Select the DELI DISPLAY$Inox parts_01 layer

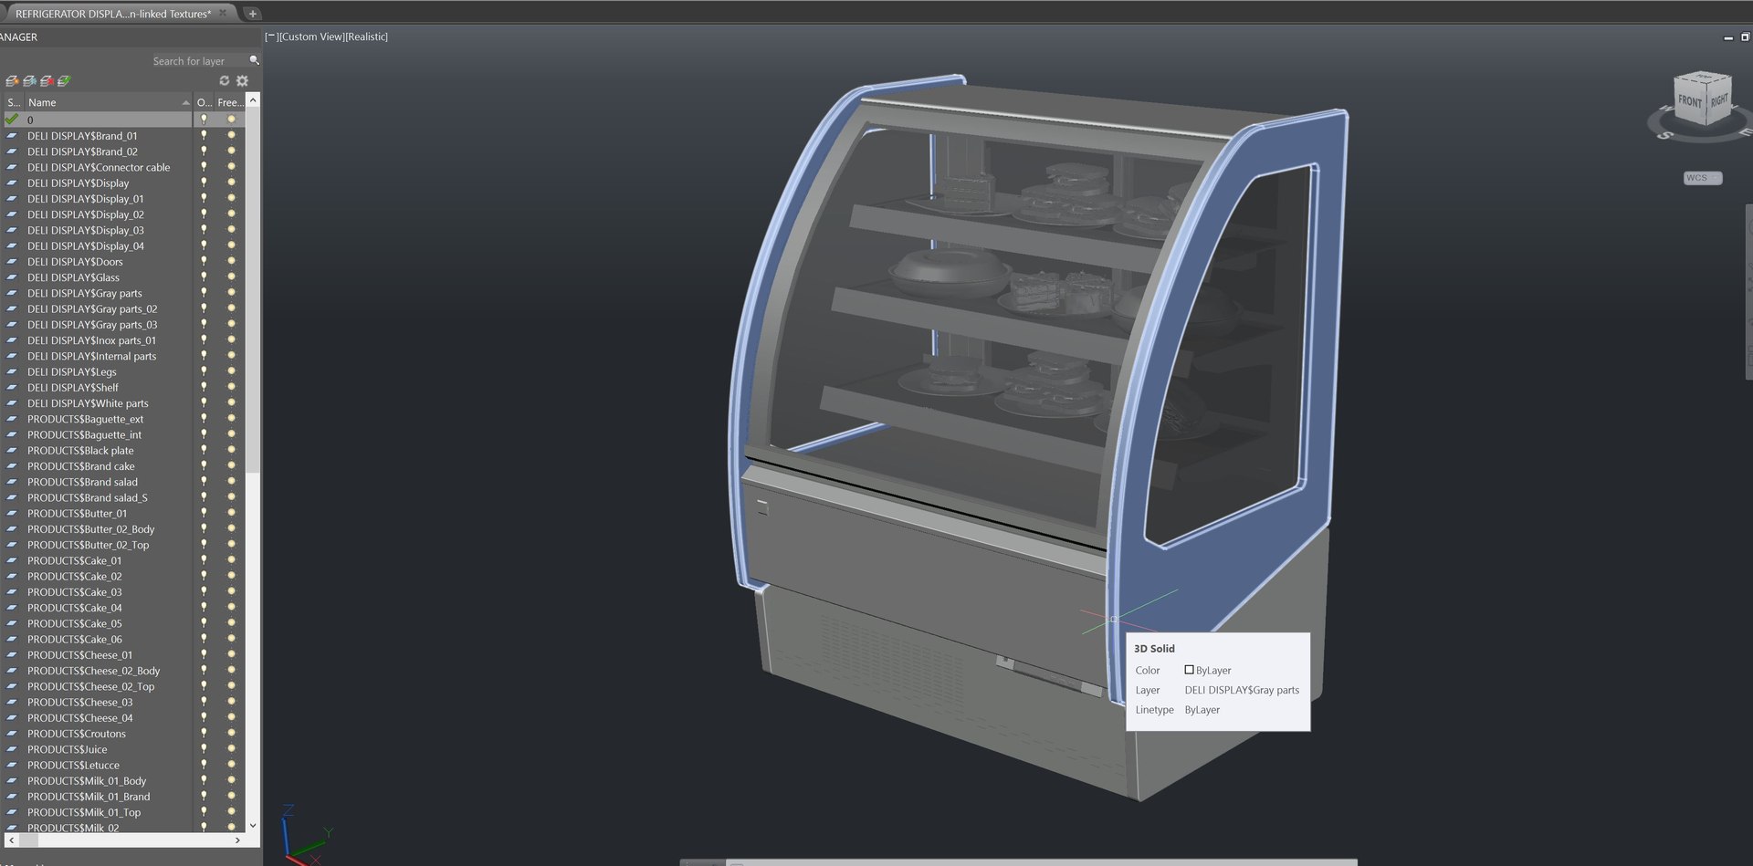coord(91,340)
